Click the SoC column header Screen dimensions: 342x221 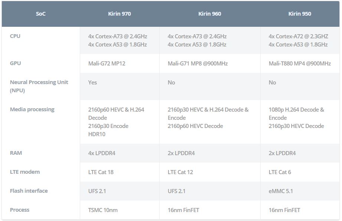pyautogui.click(x=40, y=14)
